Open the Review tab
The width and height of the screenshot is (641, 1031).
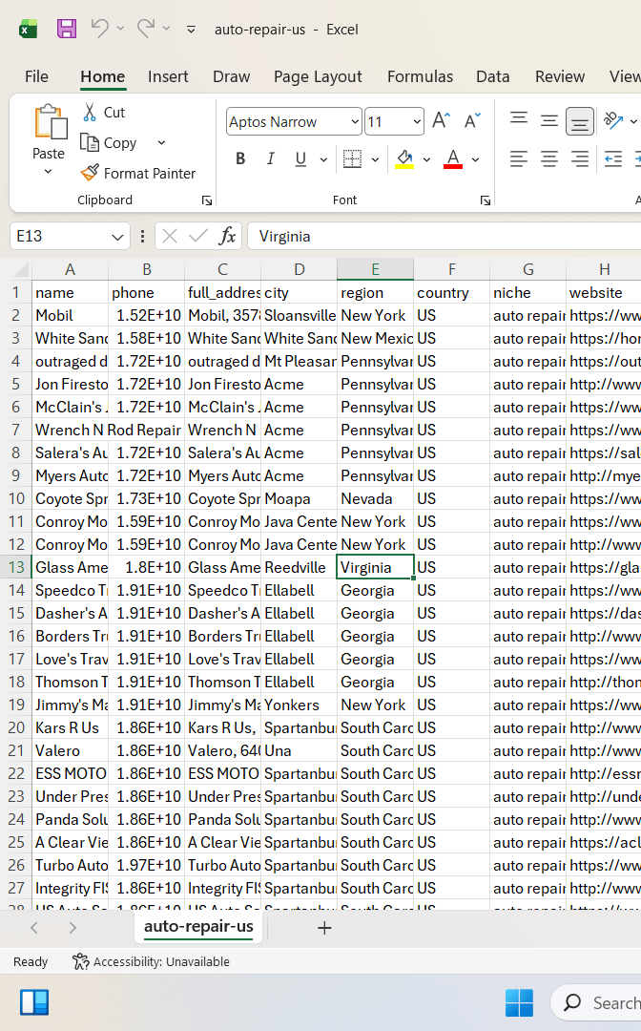click(560, 77)
